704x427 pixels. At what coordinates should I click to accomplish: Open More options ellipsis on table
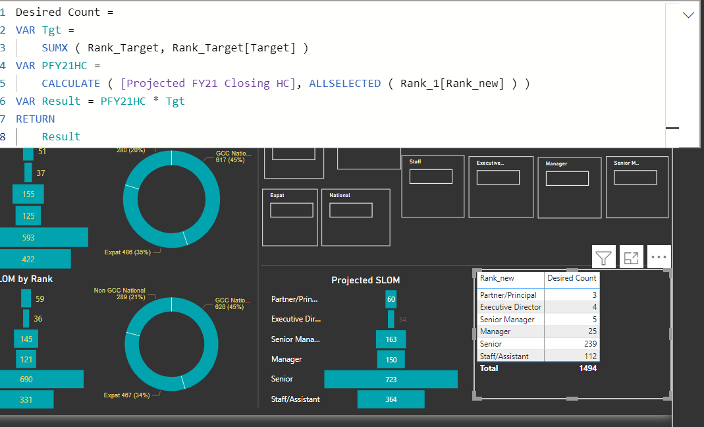[659, 257]
